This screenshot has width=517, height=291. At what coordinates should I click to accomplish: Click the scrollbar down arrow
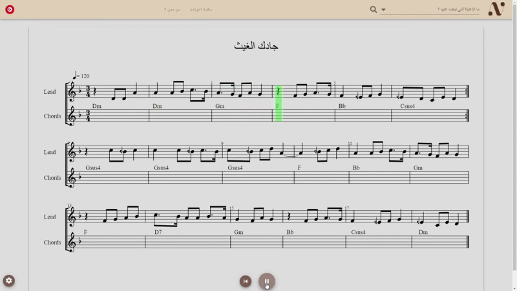coord(514,289)
